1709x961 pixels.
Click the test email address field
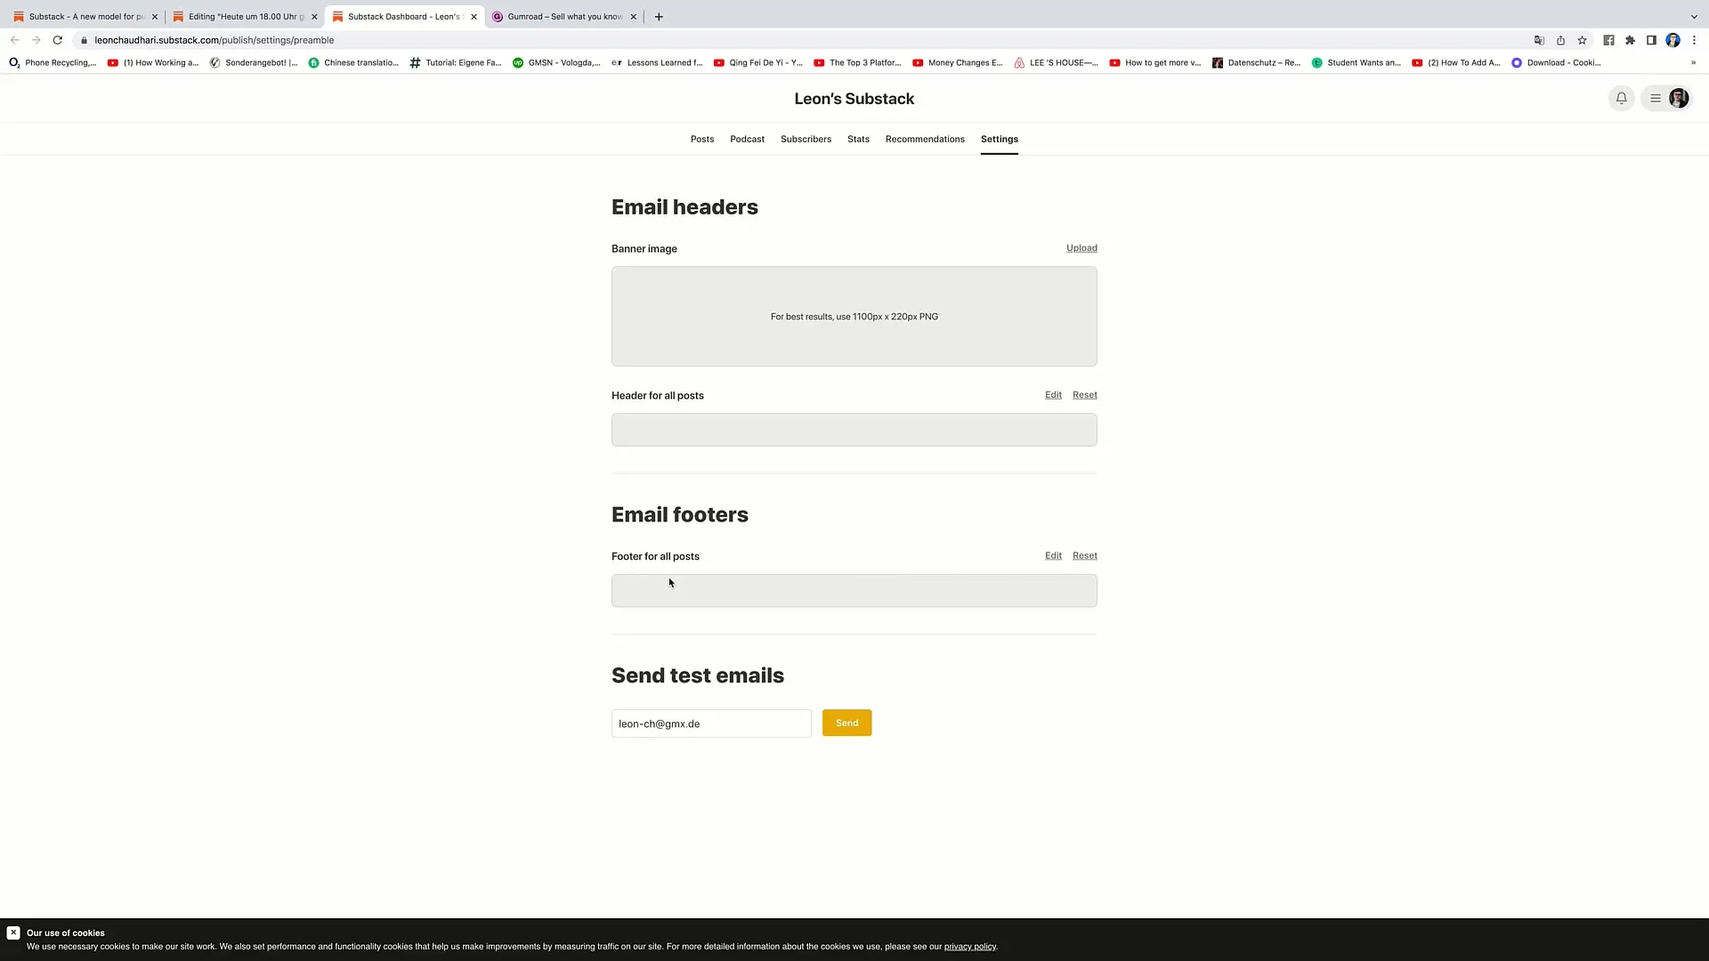(711, 723)
